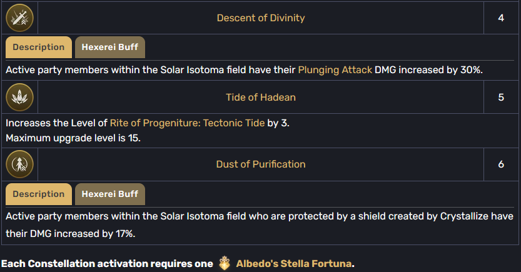This screenshot has width=521, height=272.
Task: Click the Descent of Divinity title
Action: pos(261,18)
